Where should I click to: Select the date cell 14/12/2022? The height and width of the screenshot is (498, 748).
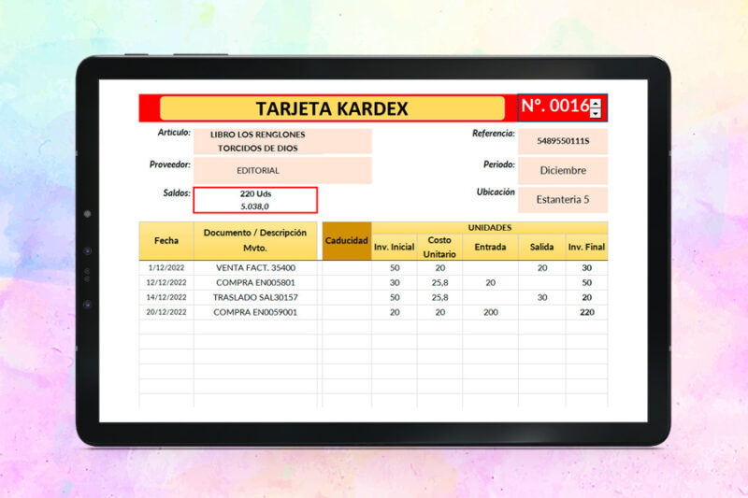click(x=166, y=297)
